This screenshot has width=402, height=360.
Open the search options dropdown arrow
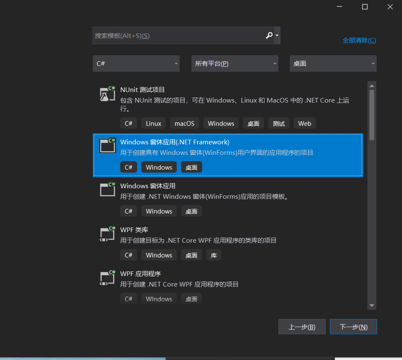(x=277, y=35)
